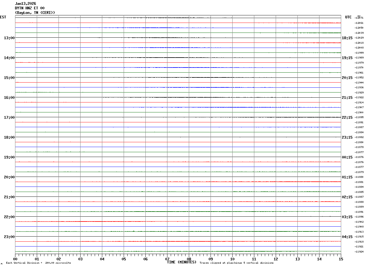Click the Dayton, TN (CERI) location text

point(35,13)
